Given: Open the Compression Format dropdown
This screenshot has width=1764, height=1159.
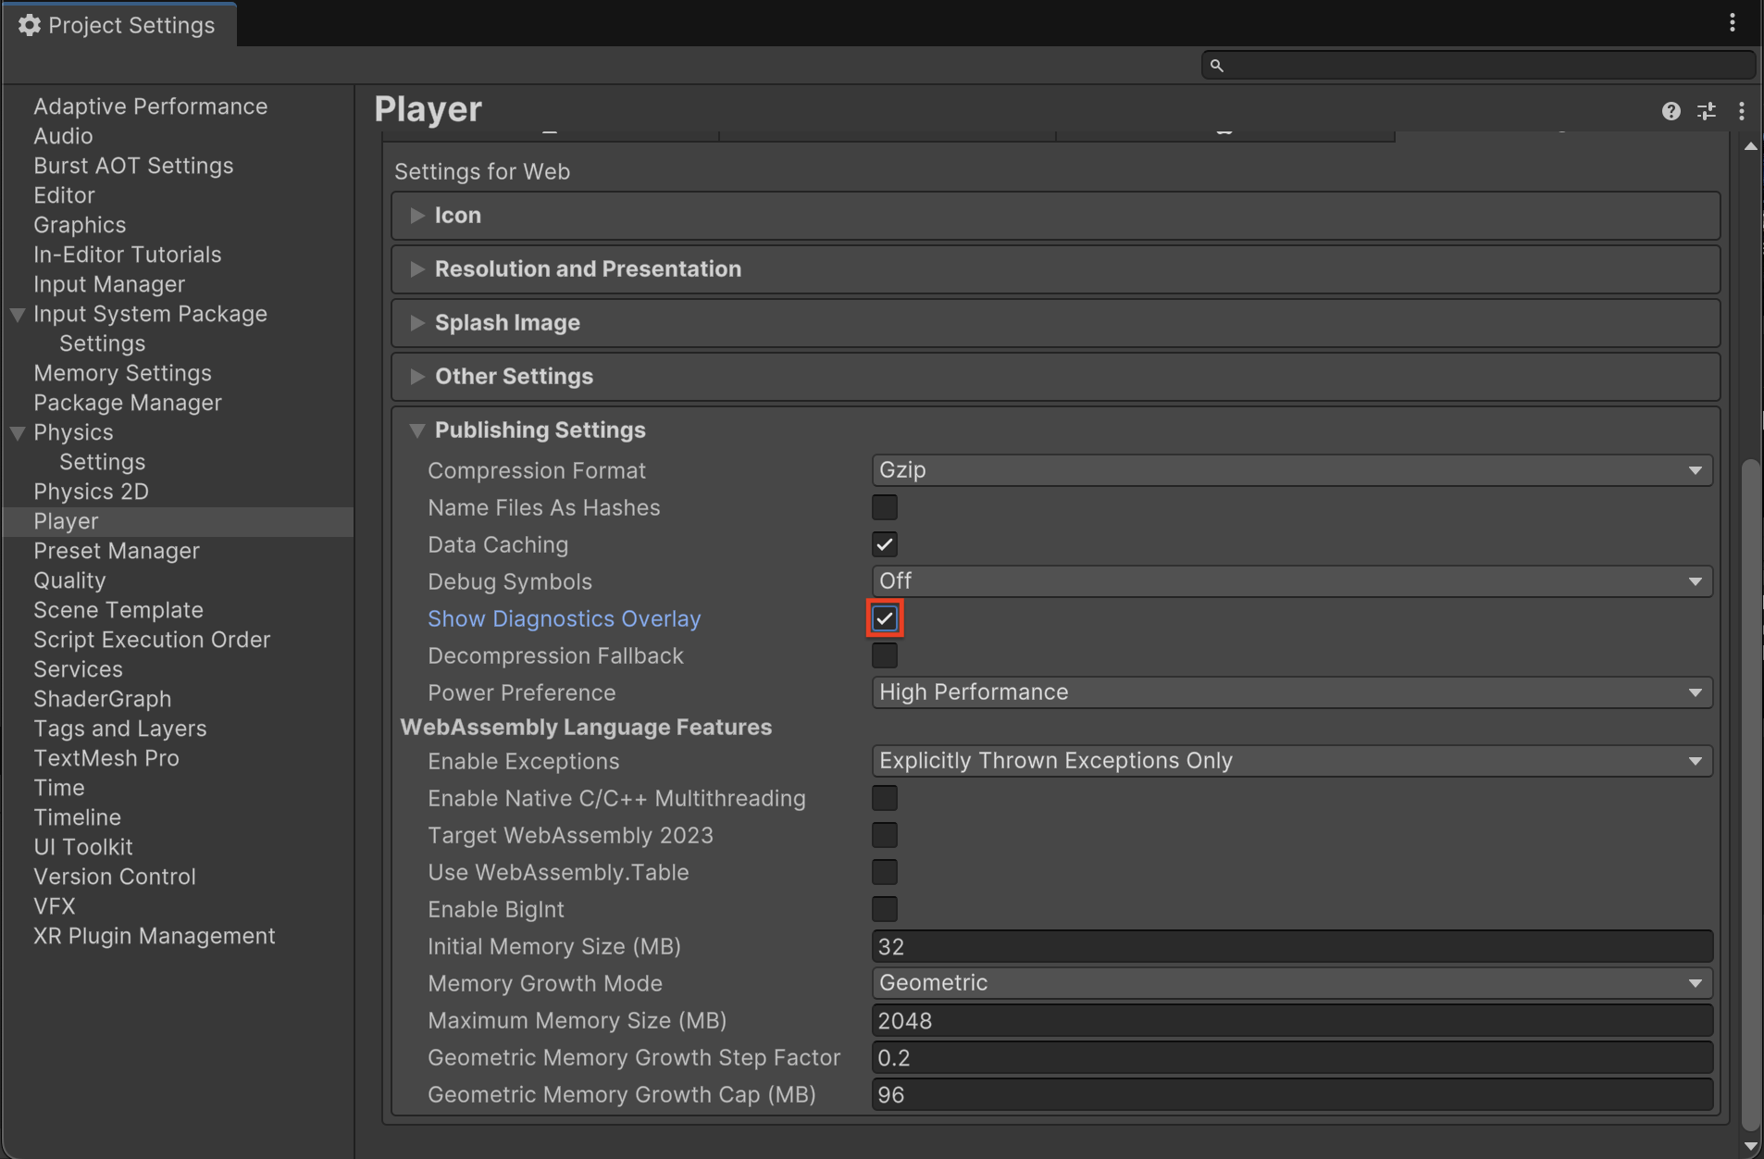Looking at the screenshot, I should point(1291,470).
